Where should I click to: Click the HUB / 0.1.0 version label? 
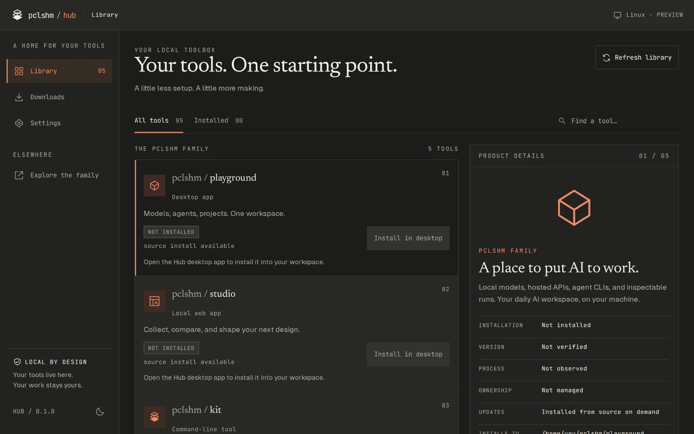pos(34,411)
